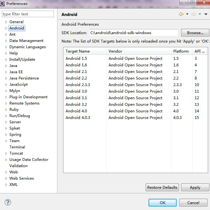Expand the Run/Debug node arrow
This screenshot has width=210, height=210.
coord(6,116)
